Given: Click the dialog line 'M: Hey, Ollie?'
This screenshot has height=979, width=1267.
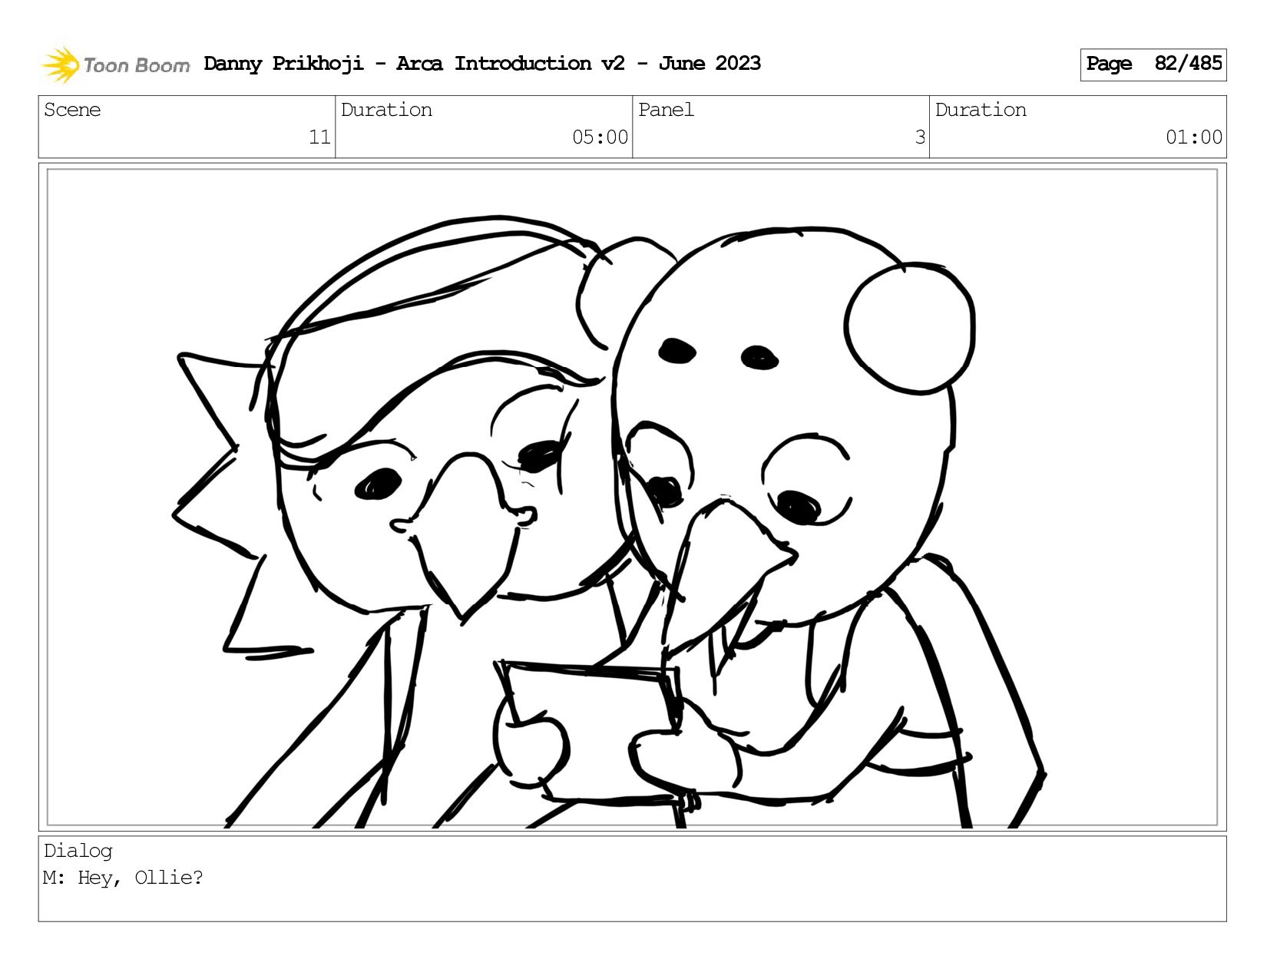Looking at the screenshot, I should click(123, 878).
